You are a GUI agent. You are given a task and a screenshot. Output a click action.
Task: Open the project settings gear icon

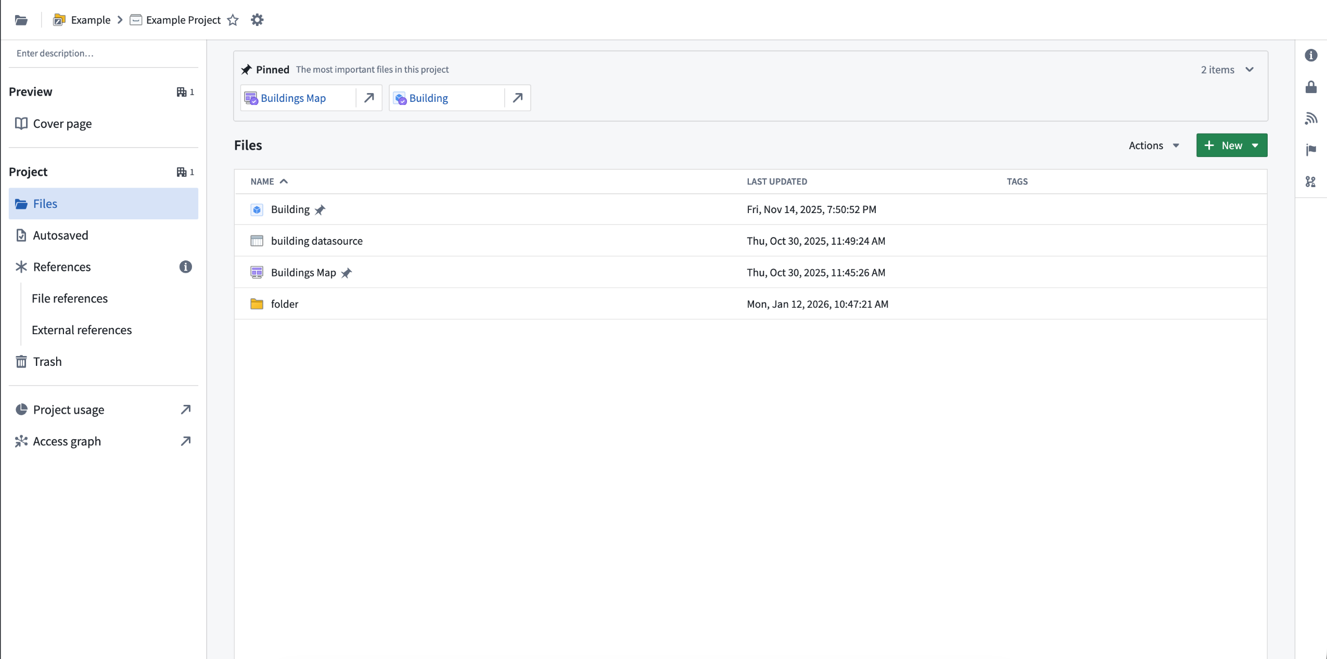coord(257,20)
